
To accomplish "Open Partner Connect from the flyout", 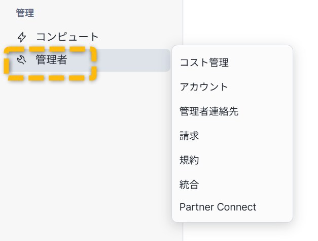I will pos(218,207).
